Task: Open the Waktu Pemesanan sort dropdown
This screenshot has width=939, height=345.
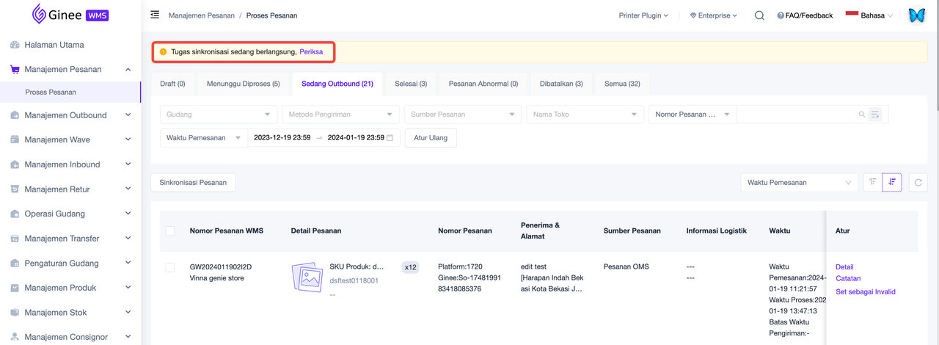Action: click(x=799, y=183)
